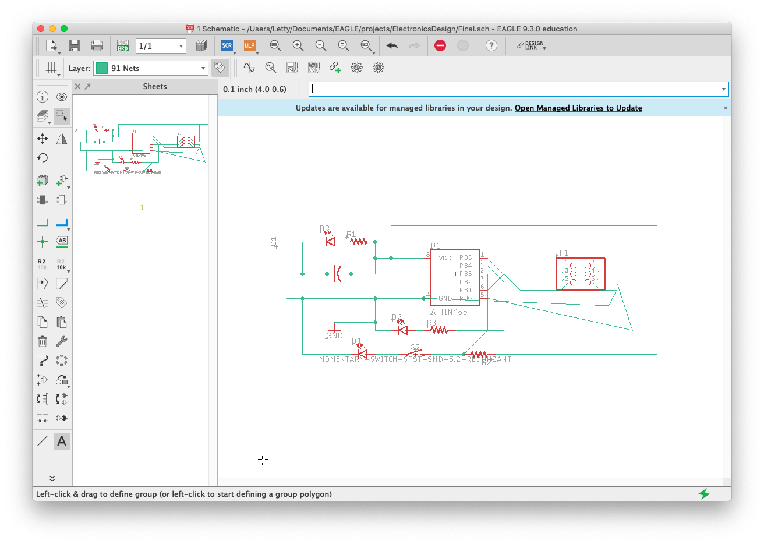This screenshot has width=764, height=544.
Task: Launch the ULP user program icon
Action: [x=249, y=45]
